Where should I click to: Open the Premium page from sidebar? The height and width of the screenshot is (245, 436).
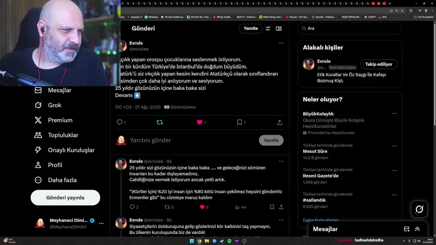(53, 120)
